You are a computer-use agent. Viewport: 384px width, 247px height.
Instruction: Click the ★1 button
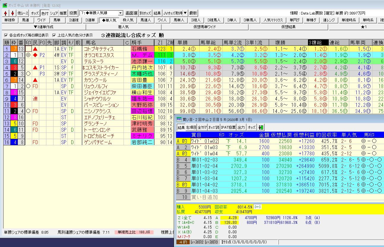pos(356,27)
